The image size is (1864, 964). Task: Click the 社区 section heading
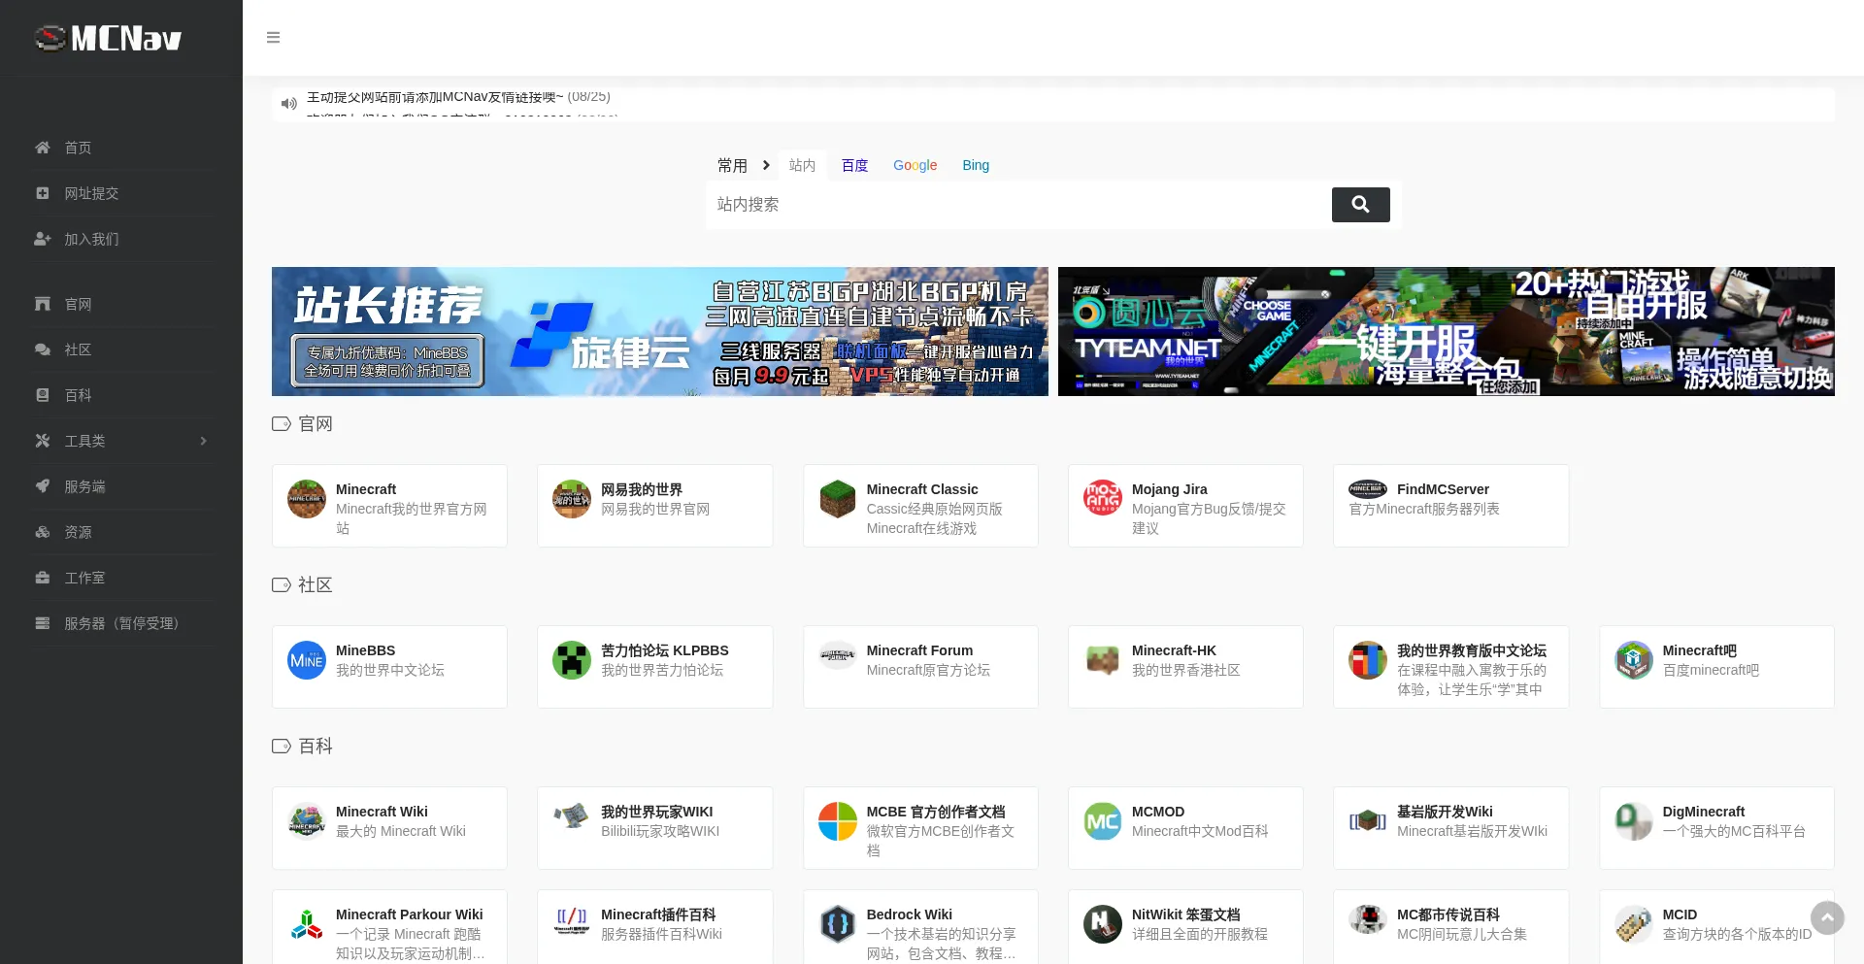tap(316, 585)
